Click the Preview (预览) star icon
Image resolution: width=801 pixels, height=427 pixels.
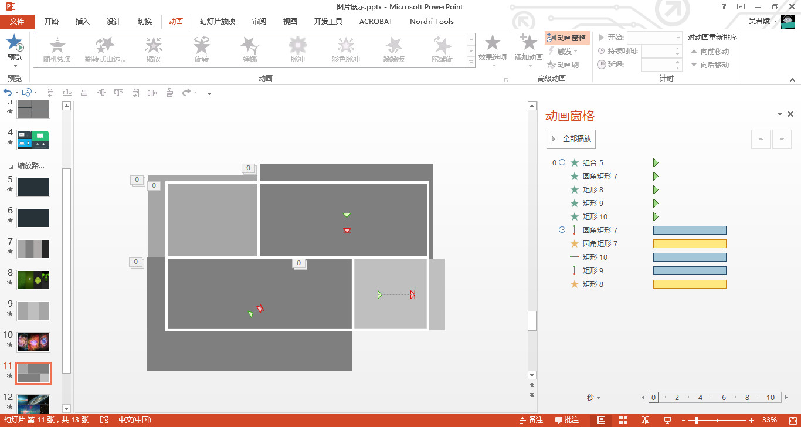(x=15, y=43)
